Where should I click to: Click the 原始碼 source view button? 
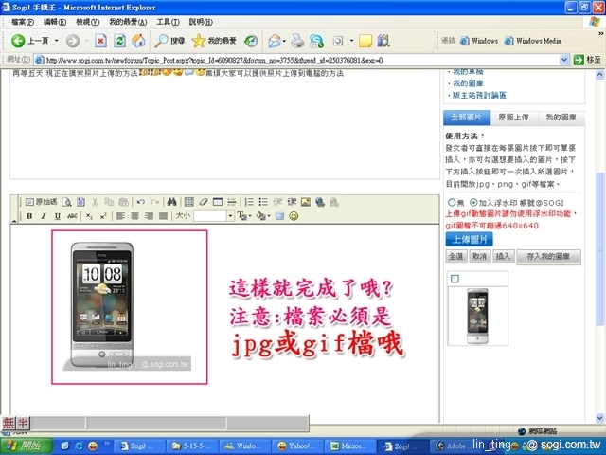(41, 202)
